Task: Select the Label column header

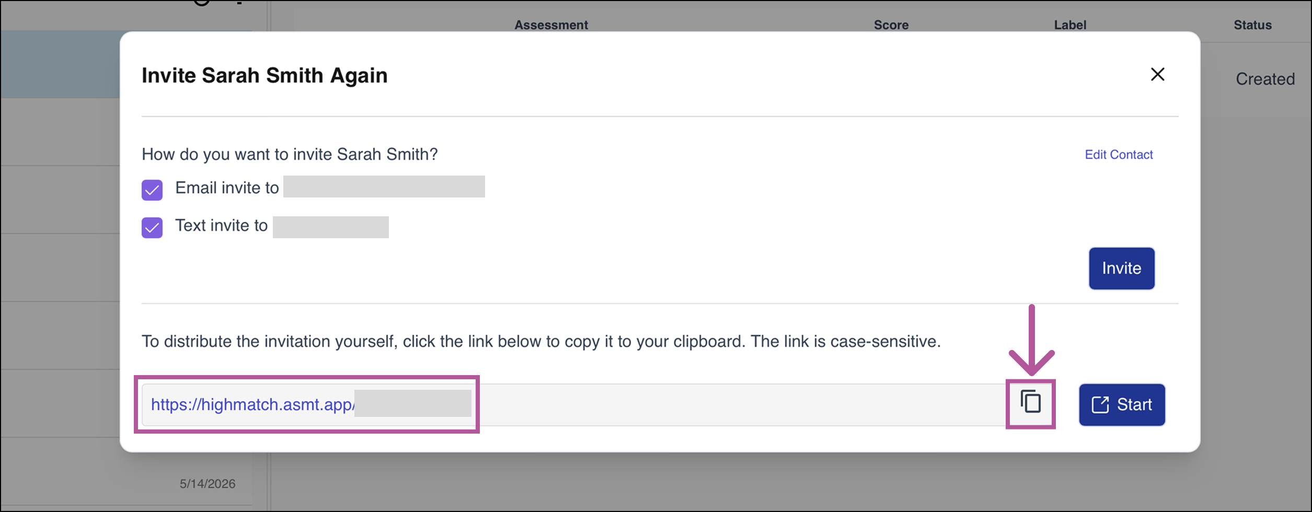Action: pos(1070,25)
